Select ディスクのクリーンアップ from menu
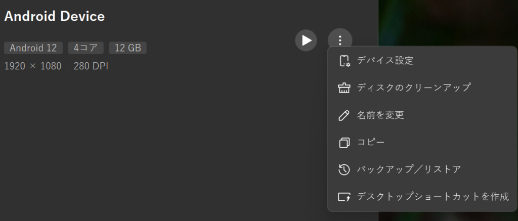The width and height of the screenshot is (518, 221). [x=414, y=88]
